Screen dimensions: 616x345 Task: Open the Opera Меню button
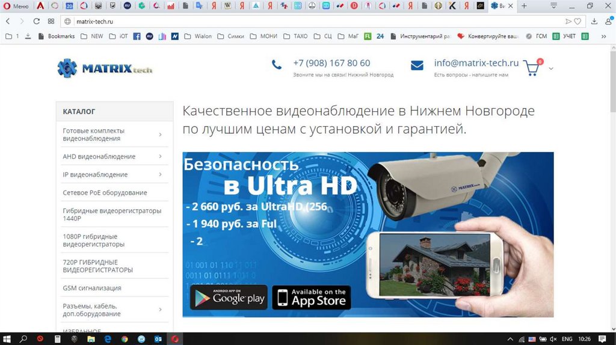tap(16, 6)
